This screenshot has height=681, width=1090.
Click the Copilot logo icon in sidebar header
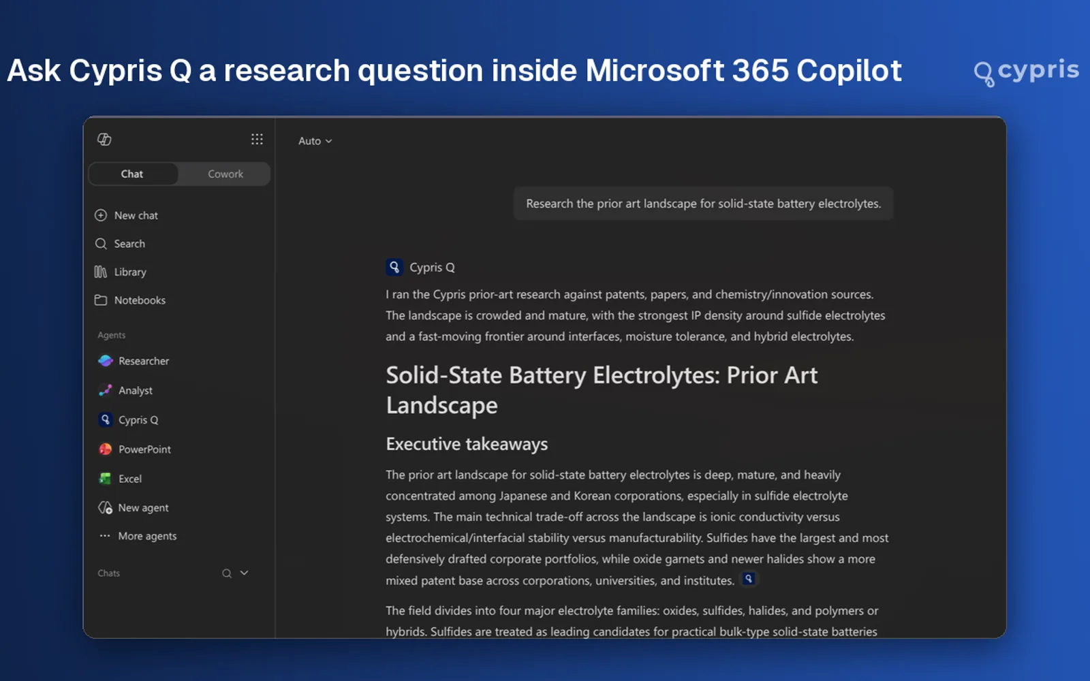104,140
